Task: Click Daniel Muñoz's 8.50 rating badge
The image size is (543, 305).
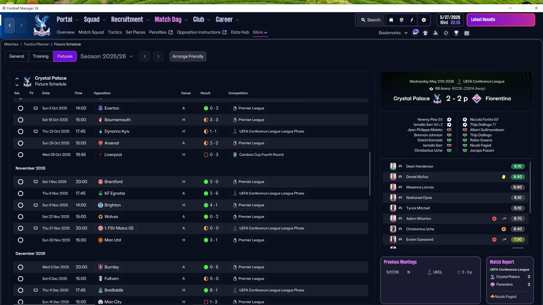Action: pyautogui.click(x=518, y=177)
